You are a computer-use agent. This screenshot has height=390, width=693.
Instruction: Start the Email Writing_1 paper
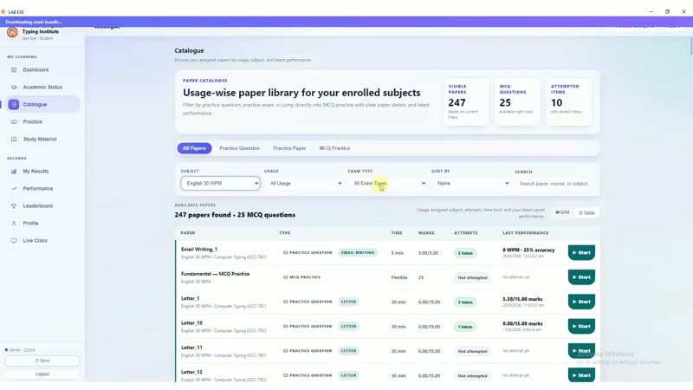point(581,252)
